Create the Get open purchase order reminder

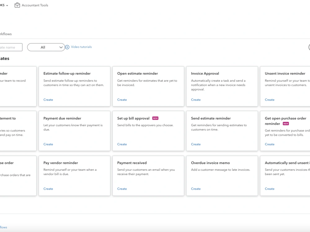[270, 144]
